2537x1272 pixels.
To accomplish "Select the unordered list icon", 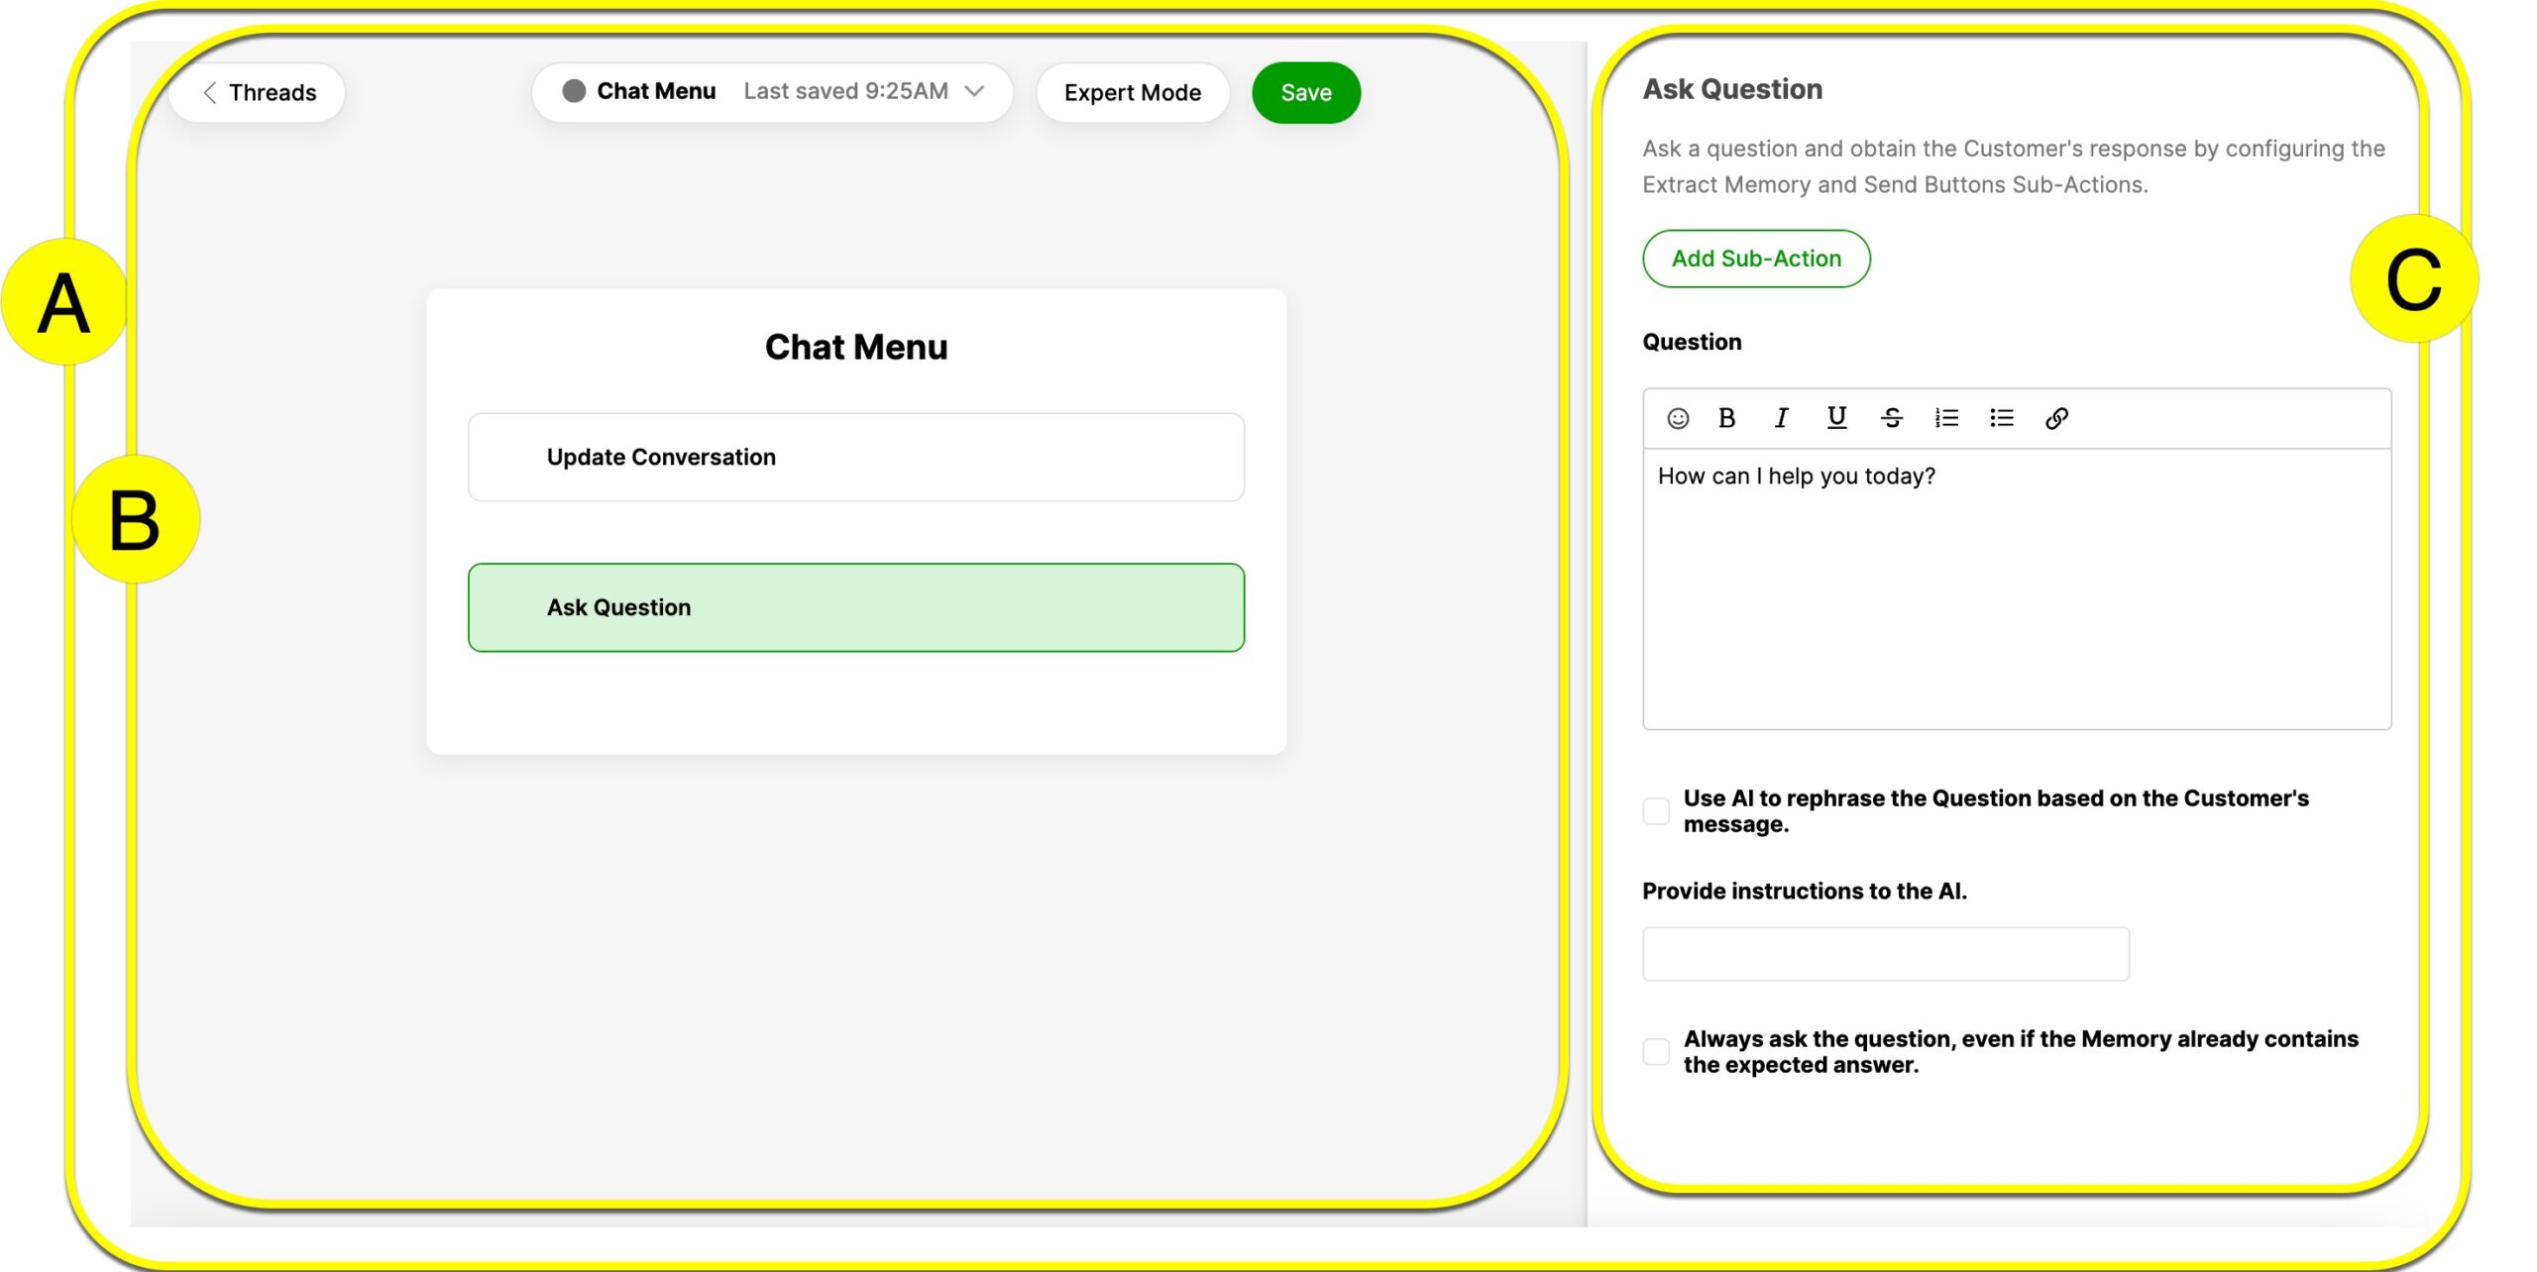I will 2000,417.
